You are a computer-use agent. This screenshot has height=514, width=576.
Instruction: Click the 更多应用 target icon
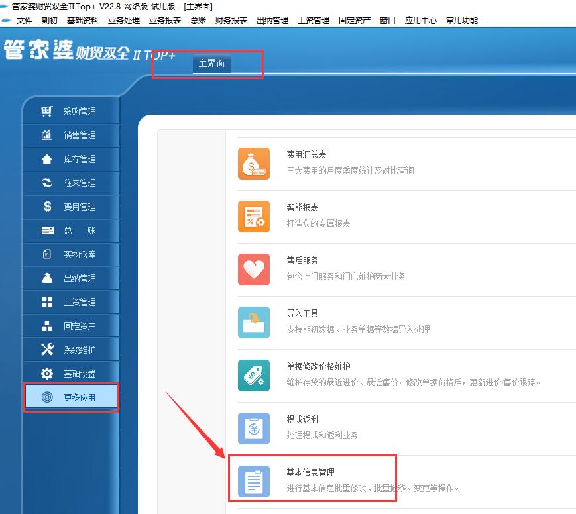point(47,397)
